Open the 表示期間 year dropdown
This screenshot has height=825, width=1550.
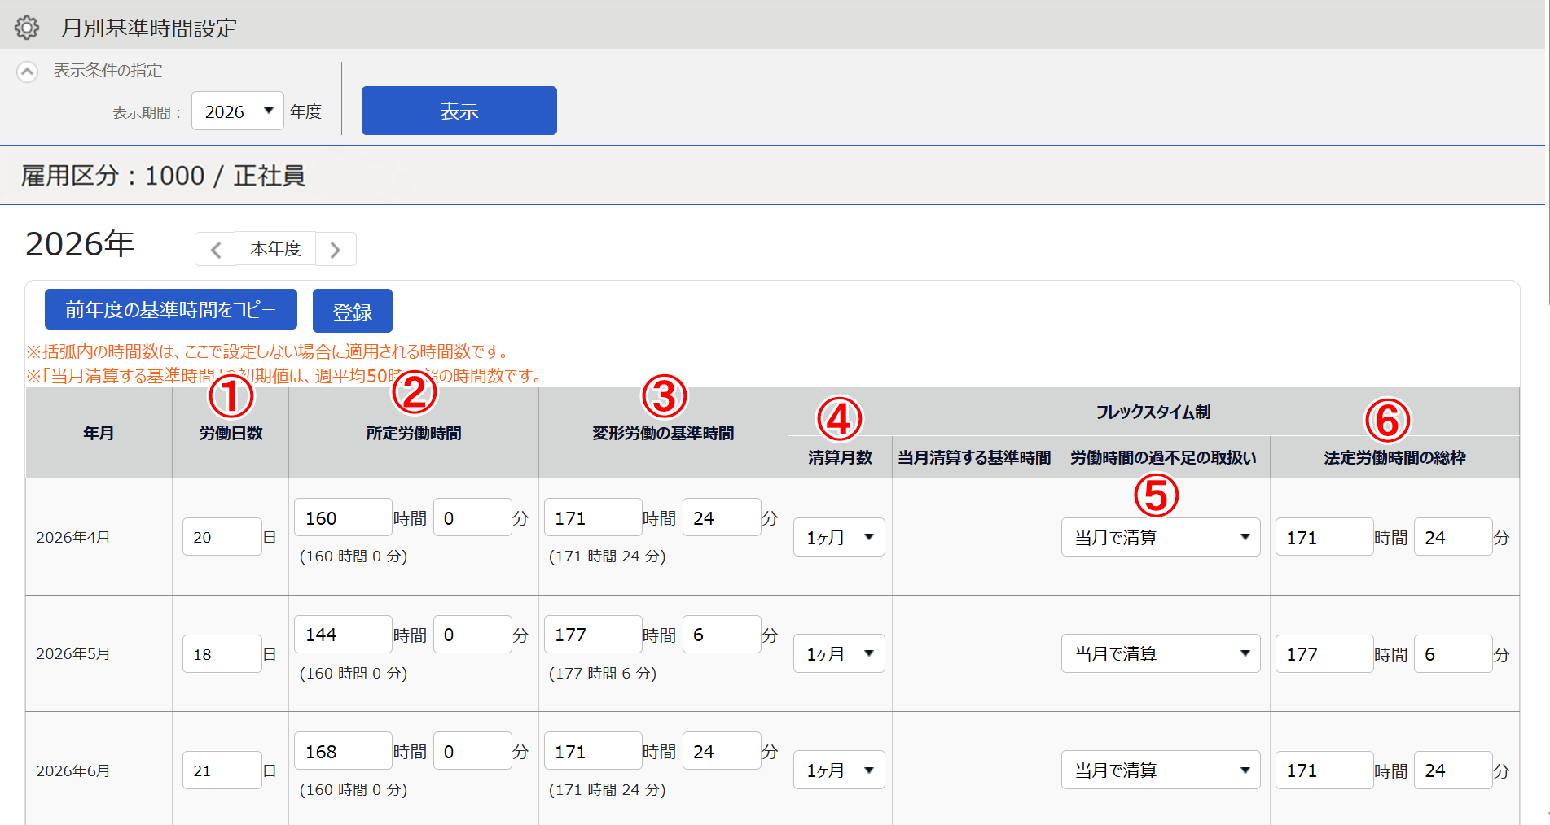click(238, 111)
